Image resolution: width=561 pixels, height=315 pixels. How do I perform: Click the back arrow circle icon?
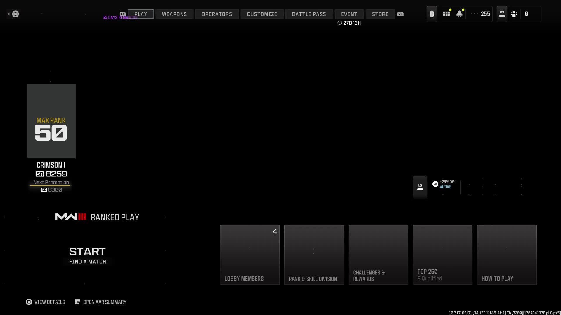point(15,14)
